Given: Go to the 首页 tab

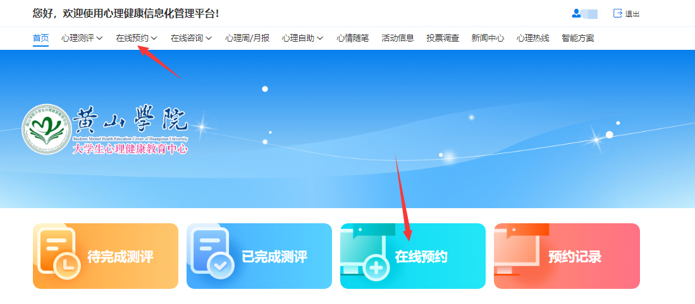Looking at the screenshot, I should 40,38.
